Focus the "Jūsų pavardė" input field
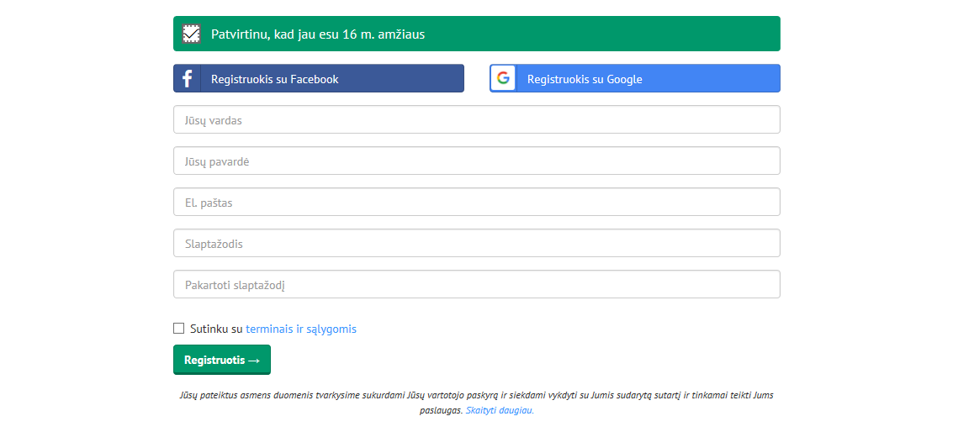Screen dimensions: 953x432 [476, 161]
